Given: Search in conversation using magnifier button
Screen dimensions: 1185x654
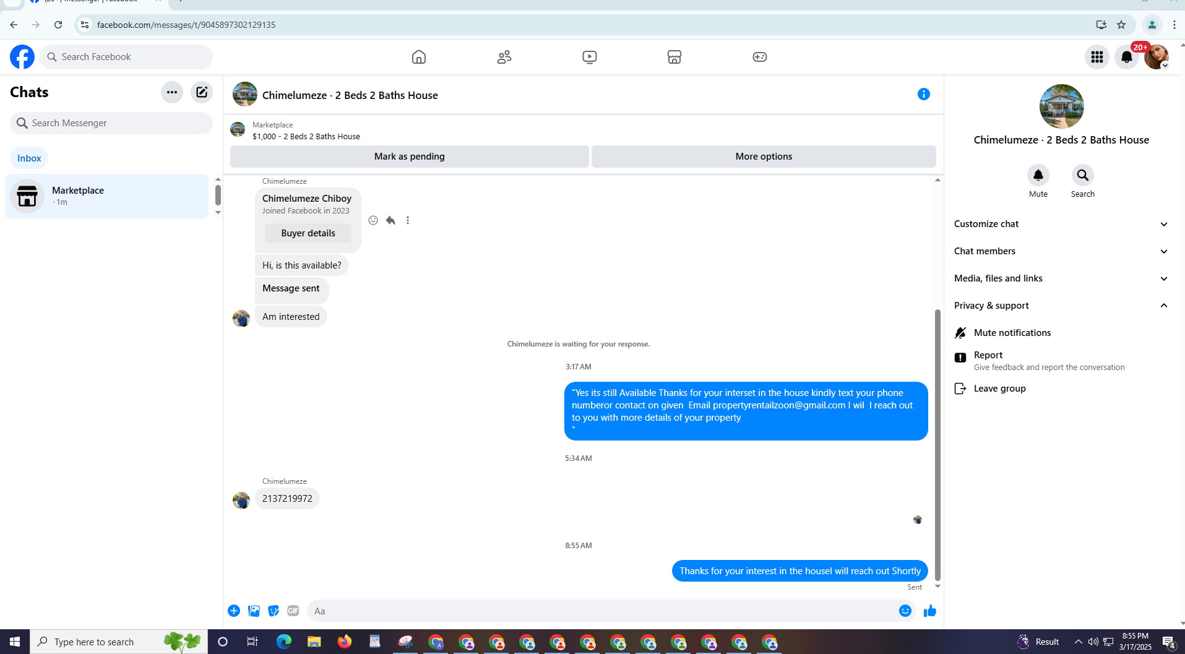Looking at the screenshot, I should pyautogui.click(x=1083, y=175).
